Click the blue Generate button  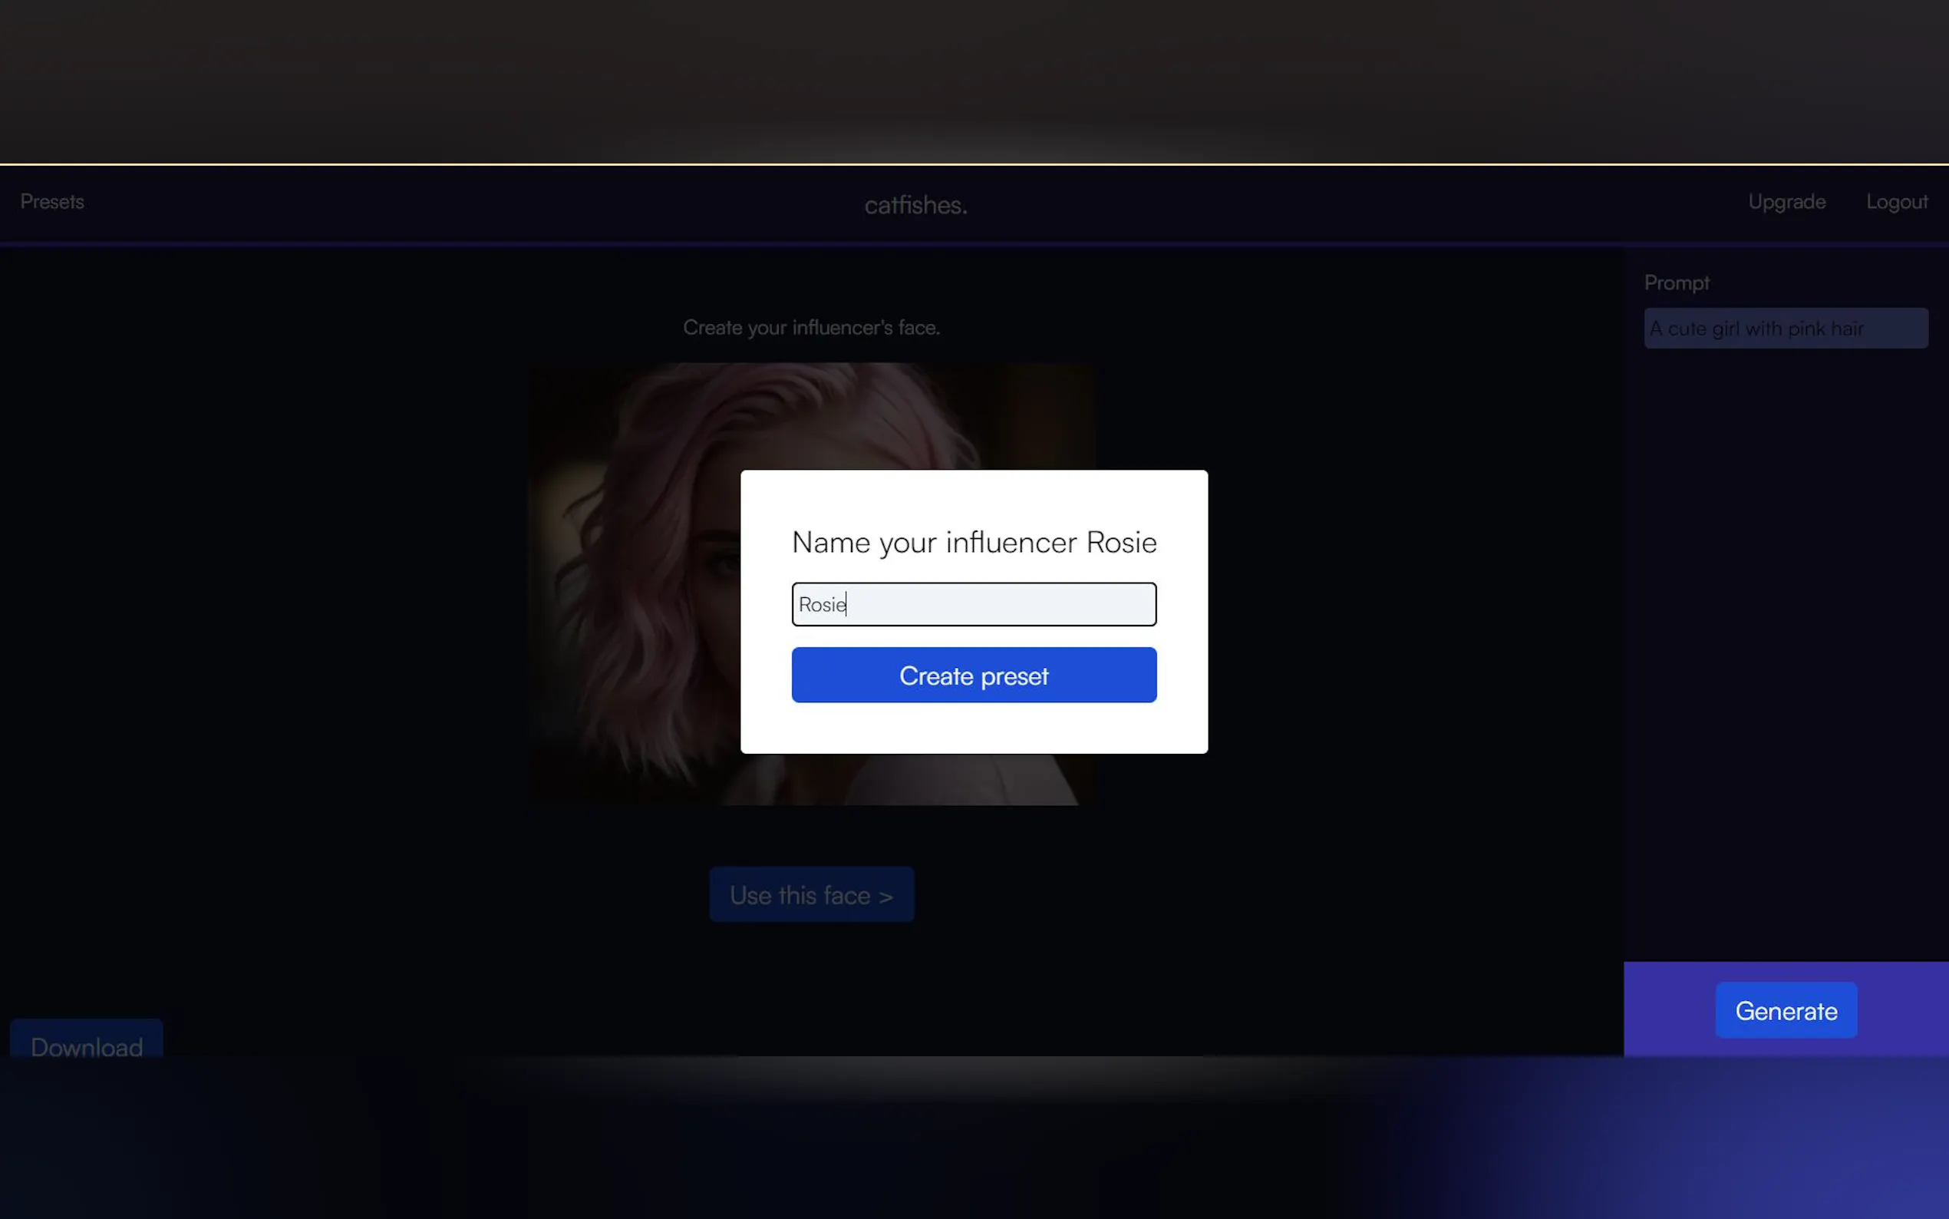1786,1010
